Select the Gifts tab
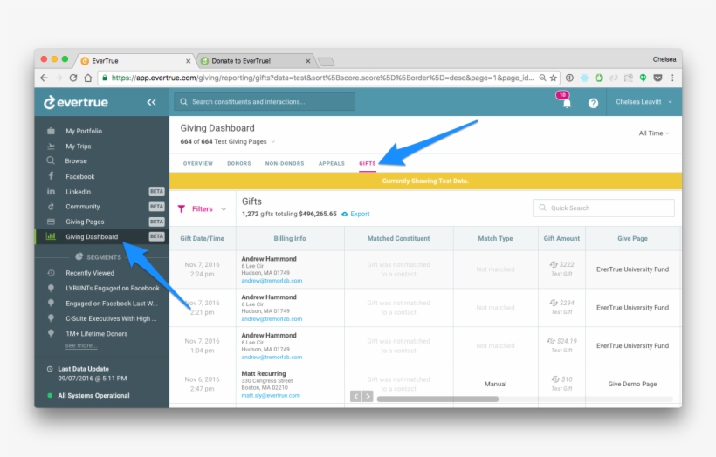 (x=367, y=163)
